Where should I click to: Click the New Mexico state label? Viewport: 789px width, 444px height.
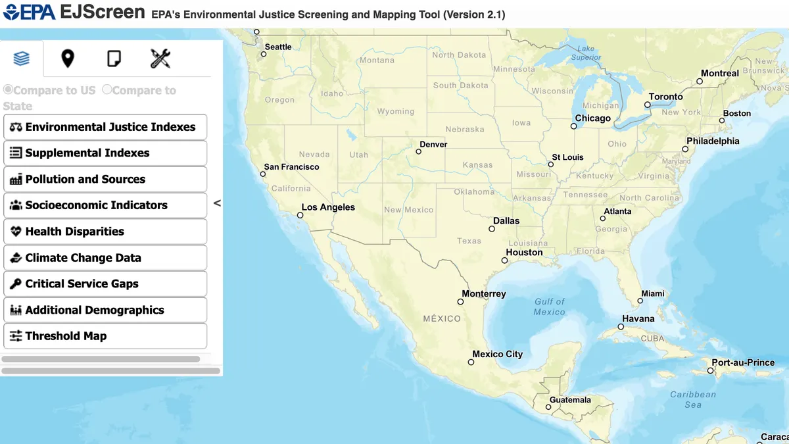click(x=409, y=210)
